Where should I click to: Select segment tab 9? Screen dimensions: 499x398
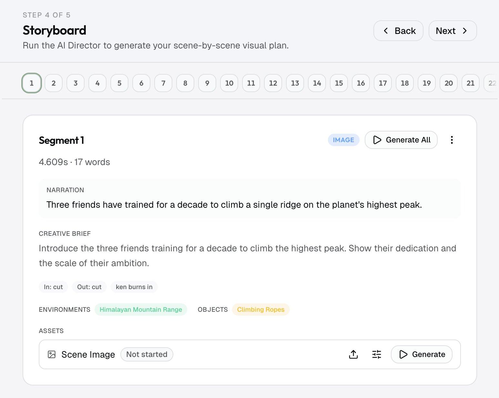click(x=207, y=83)
